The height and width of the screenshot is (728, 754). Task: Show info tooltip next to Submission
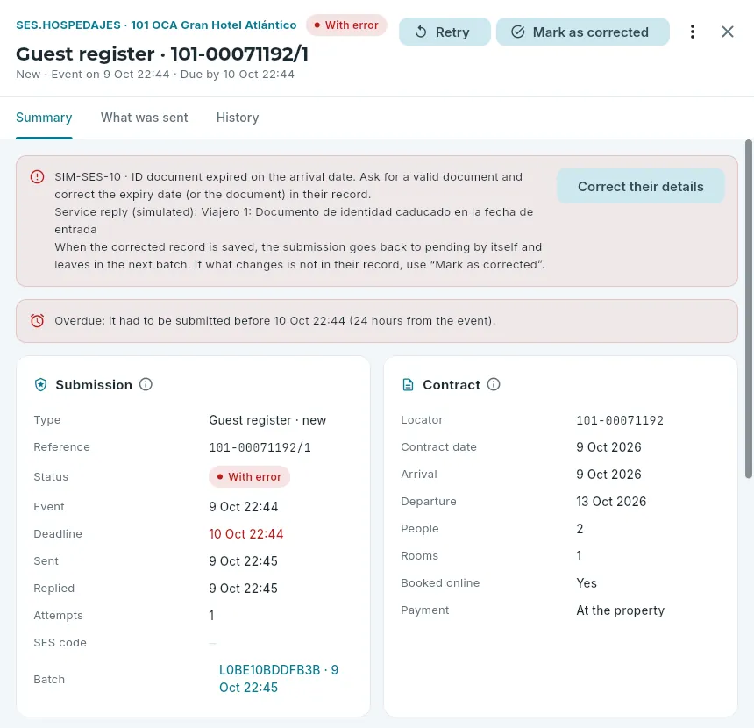coord(146,384)
